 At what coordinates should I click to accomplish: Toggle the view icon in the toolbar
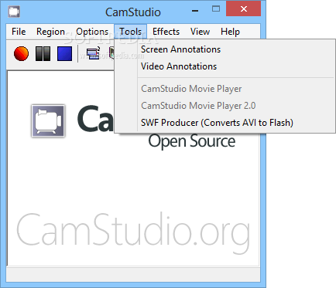coord(93,53)
